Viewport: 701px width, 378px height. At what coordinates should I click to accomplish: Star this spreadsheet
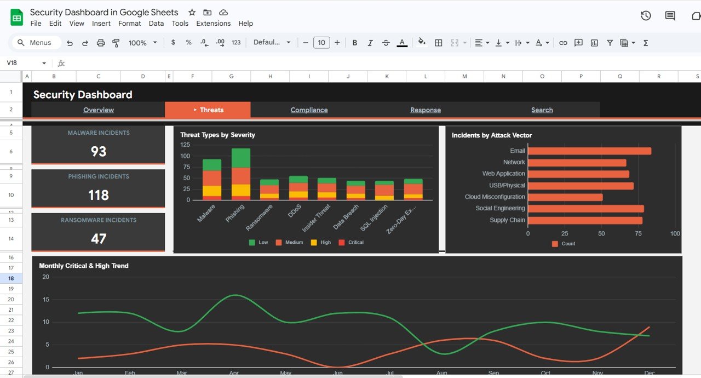coord(192,13)
